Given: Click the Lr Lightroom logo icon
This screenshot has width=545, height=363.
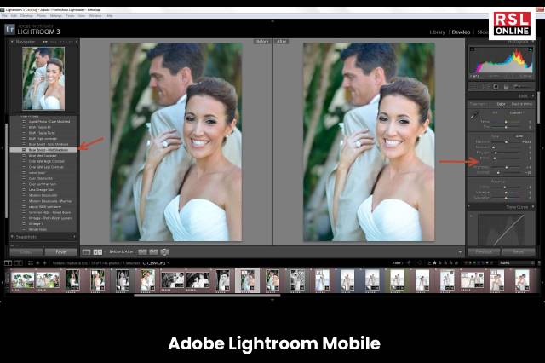Looking at the screenshot, I should click(x=9, y=29).
